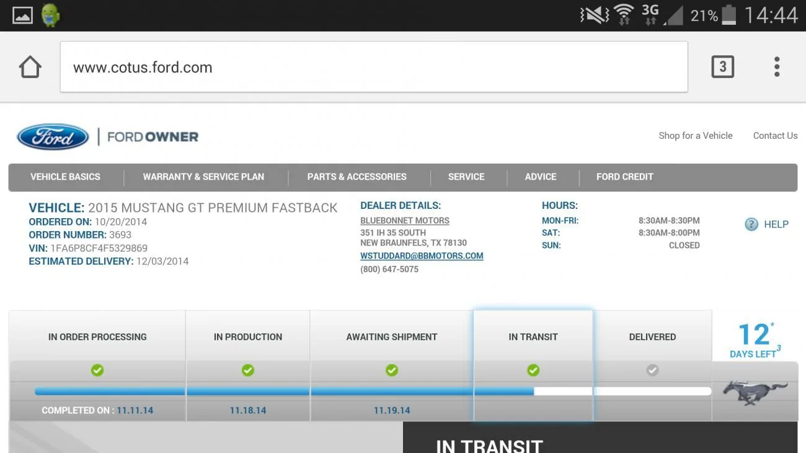Click the 2015 Mustang GT Premium Fastback title

[213, 208]
